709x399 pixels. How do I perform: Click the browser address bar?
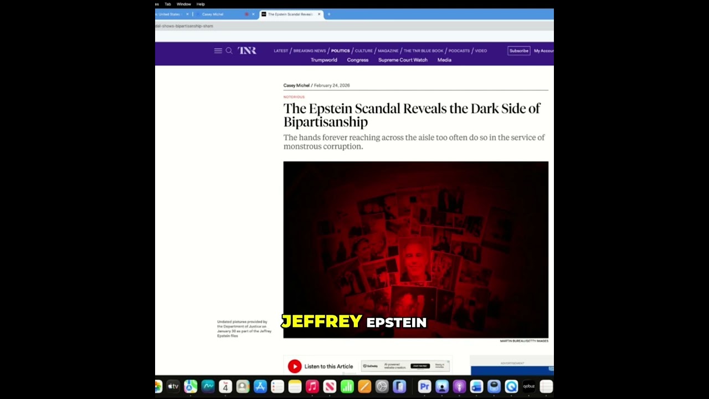tap(354, 26)
